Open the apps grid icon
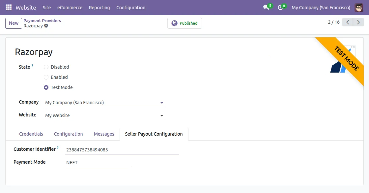Image resolution: width=369 pixels, height=193 pixels. point(8,7)
